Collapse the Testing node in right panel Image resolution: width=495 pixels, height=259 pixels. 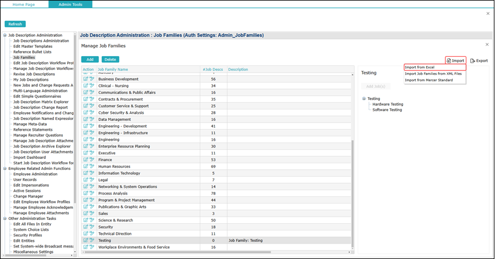click(364, 99)
